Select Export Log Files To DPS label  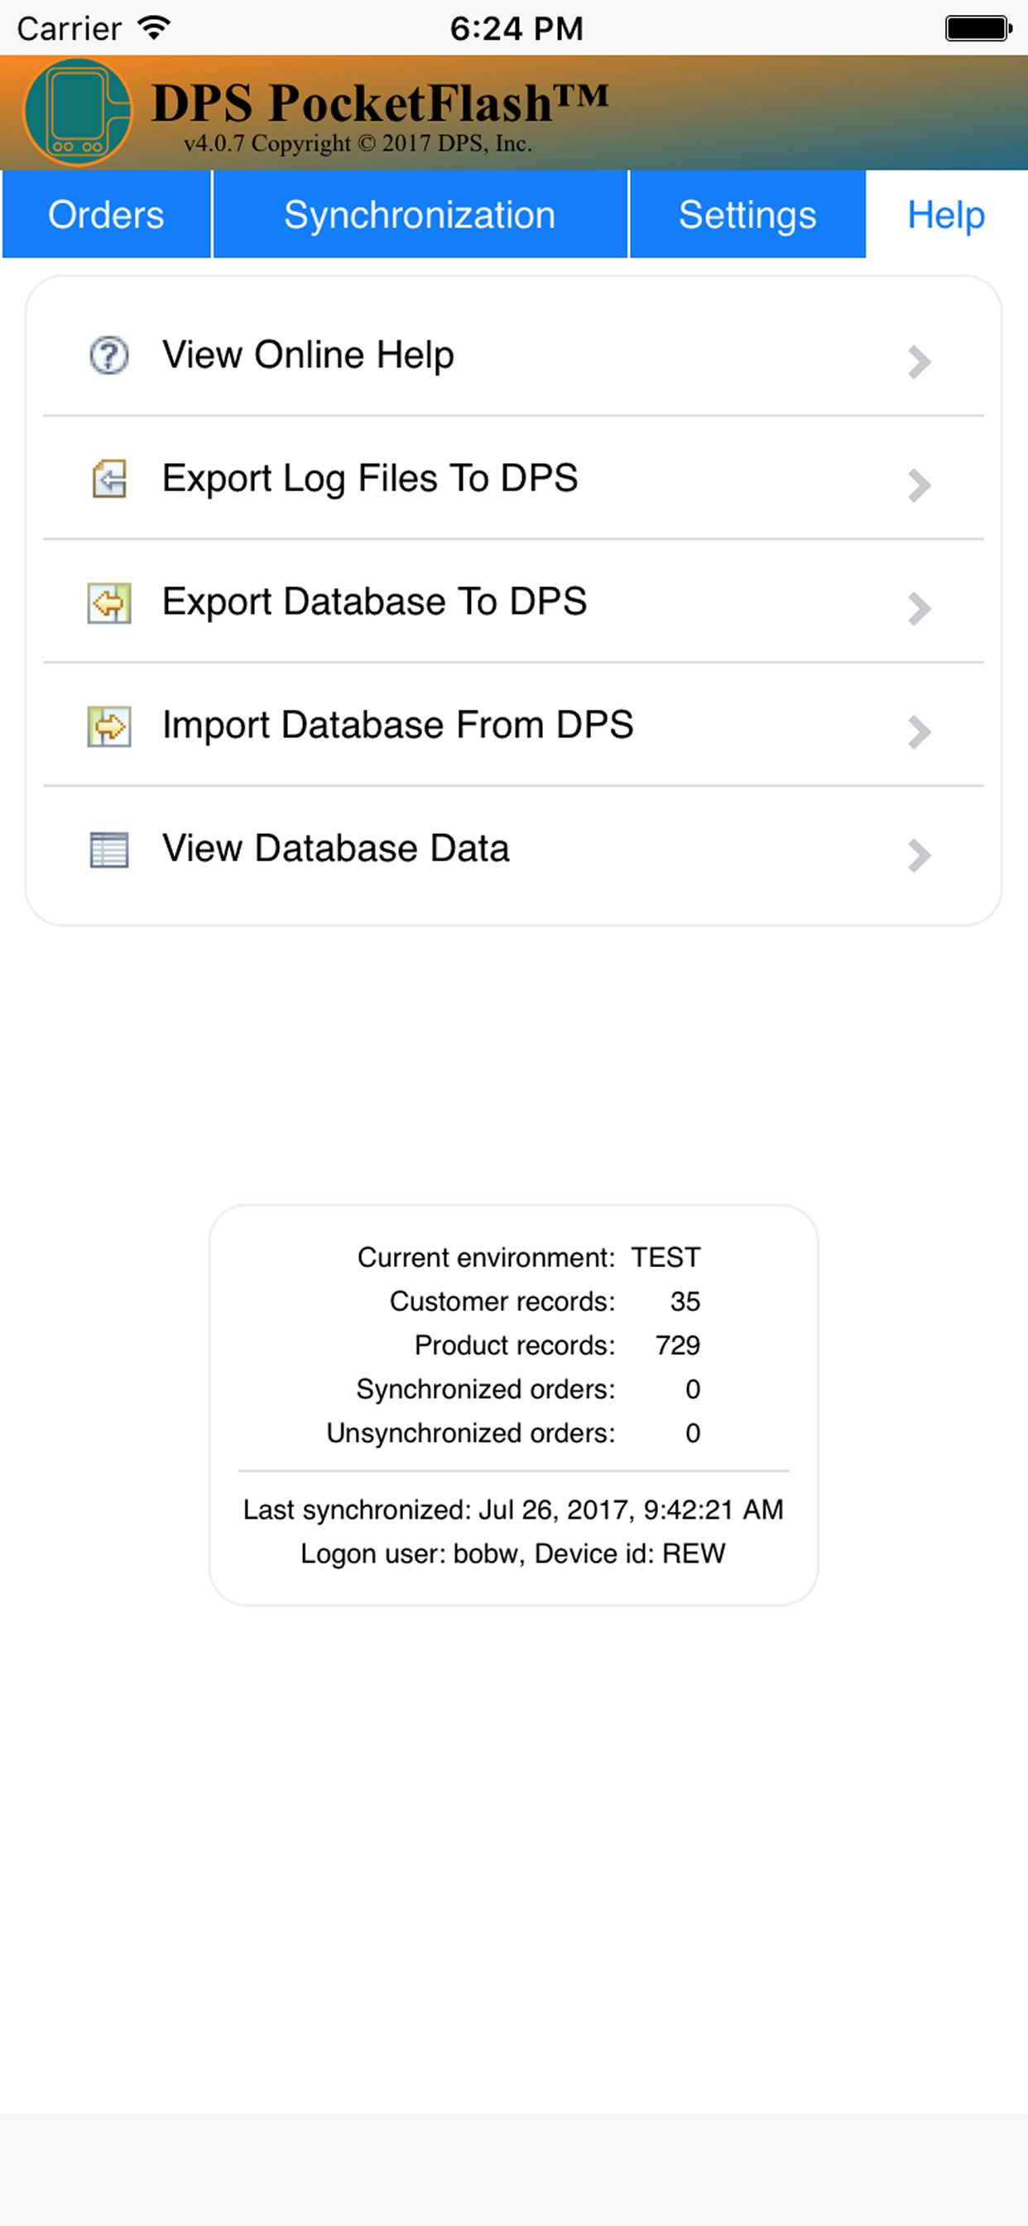pos(370,479)
